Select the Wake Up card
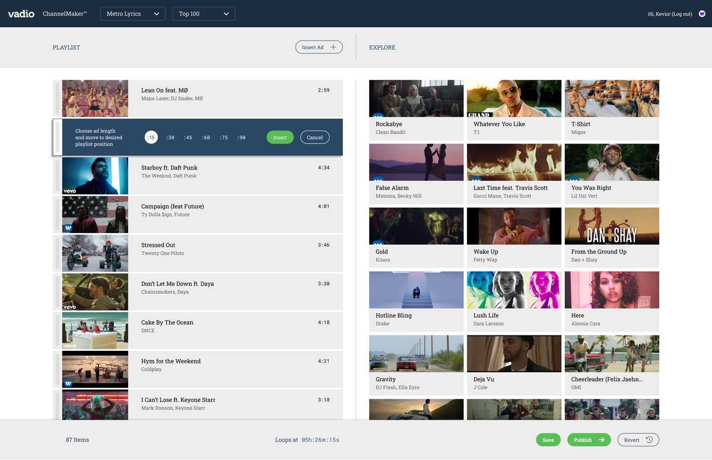The width and height of the screenshot is (712, 460). (514, 237)
